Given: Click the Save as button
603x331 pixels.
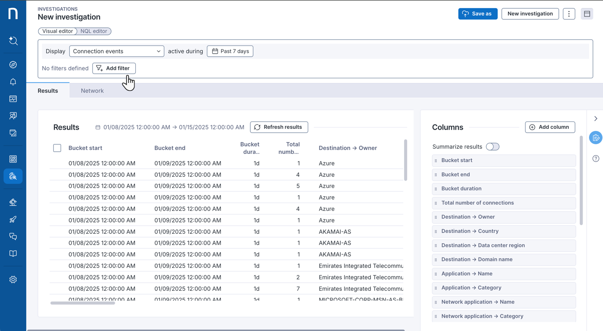Looking at the screenshot, I should coord(478,13).
